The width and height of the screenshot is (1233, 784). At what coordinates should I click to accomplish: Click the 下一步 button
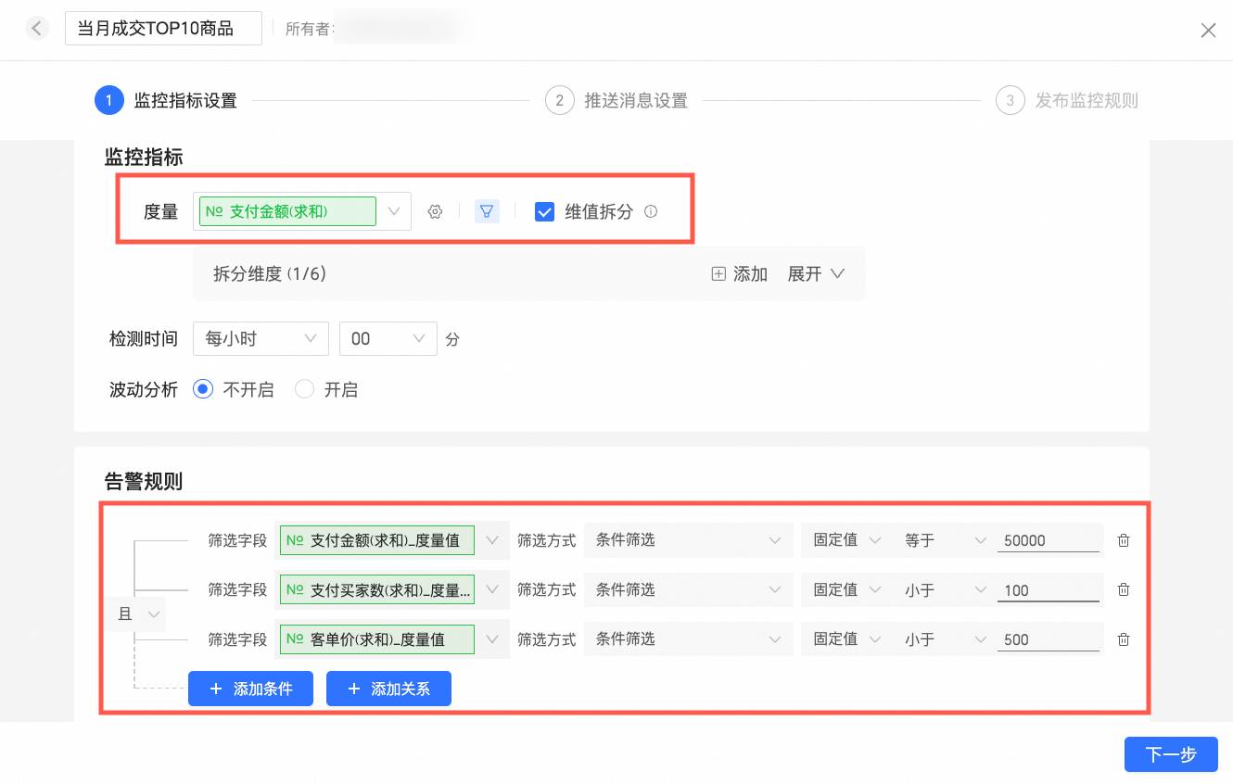click(x=1171, y=754)
